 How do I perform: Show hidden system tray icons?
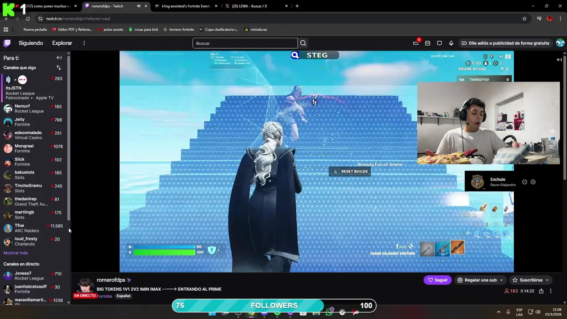tap(498, 312)
